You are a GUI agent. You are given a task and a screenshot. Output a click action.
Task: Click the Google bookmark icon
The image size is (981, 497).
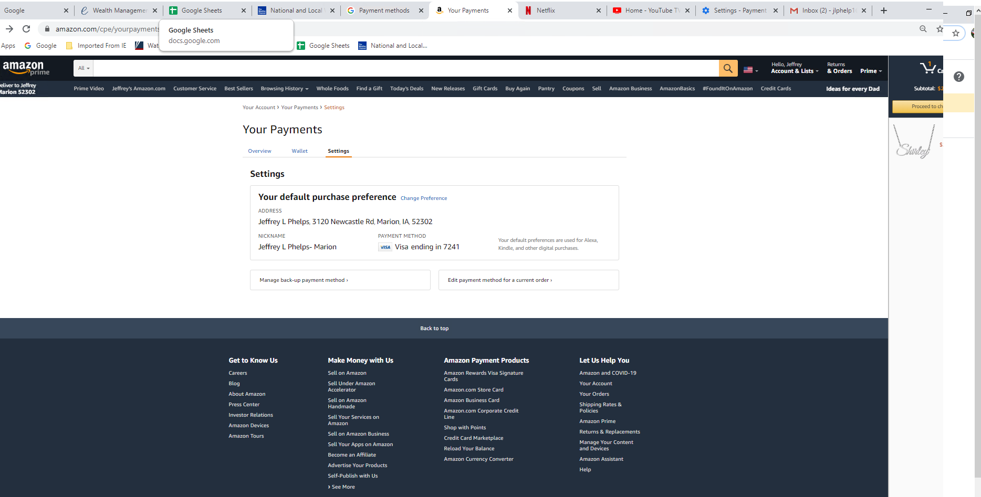pos(28,46)
